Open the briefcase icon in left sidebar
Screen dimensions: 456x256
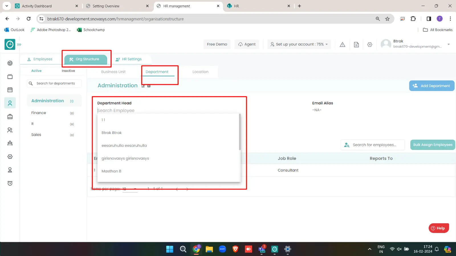click(10, 117)
